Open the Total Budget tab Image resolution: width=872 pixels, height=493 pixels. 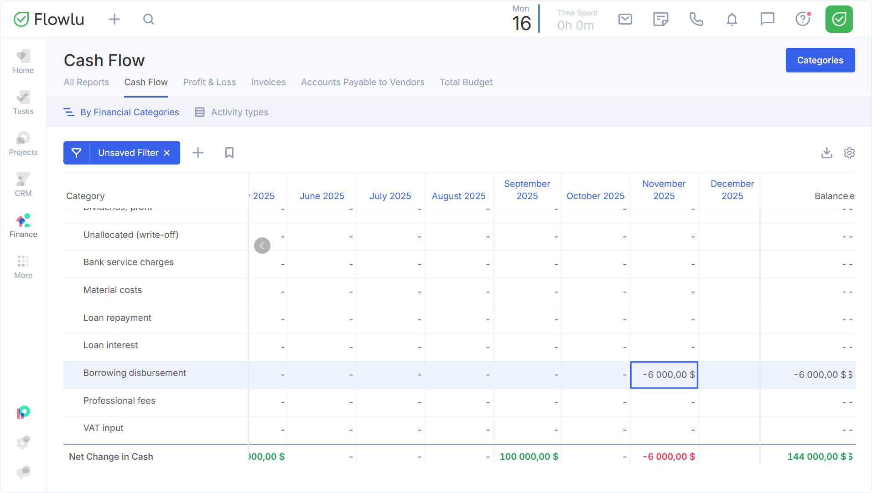coord(466,82)
